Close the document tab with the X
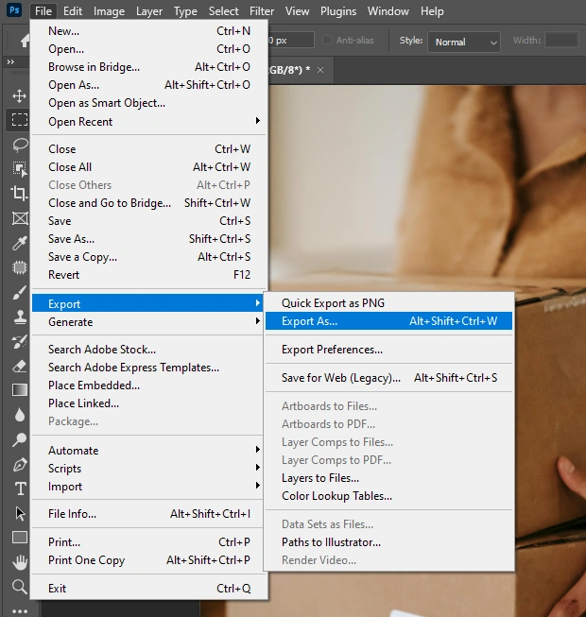Image resolution: width=586 pixels, height=617 pixels. tap(320, 70)
